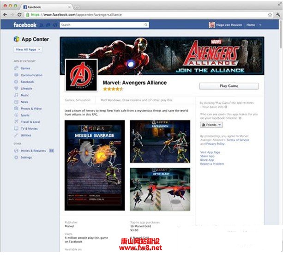Open Invites & Requests in sidebar
283x255 pixels.
(x=33, y=151)
